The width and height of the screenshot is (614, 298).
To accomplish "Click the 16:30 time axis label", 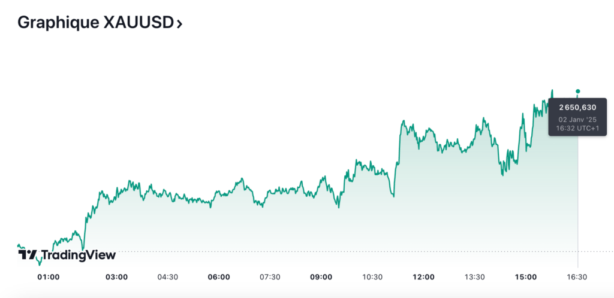I will tap(577, 277).
